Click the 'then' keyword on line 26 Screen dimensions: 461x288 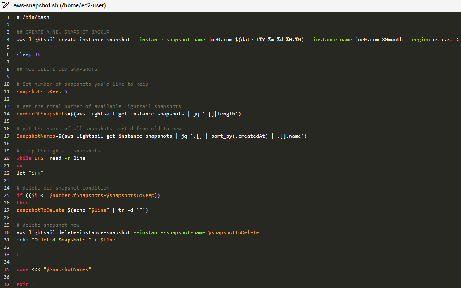pyautogui.click(x=22, y=203)
